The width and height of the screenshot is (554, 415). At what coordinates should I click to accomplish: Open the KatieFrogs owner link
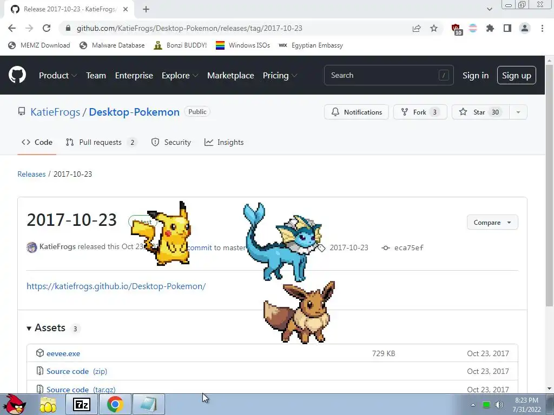pos(55,112)
